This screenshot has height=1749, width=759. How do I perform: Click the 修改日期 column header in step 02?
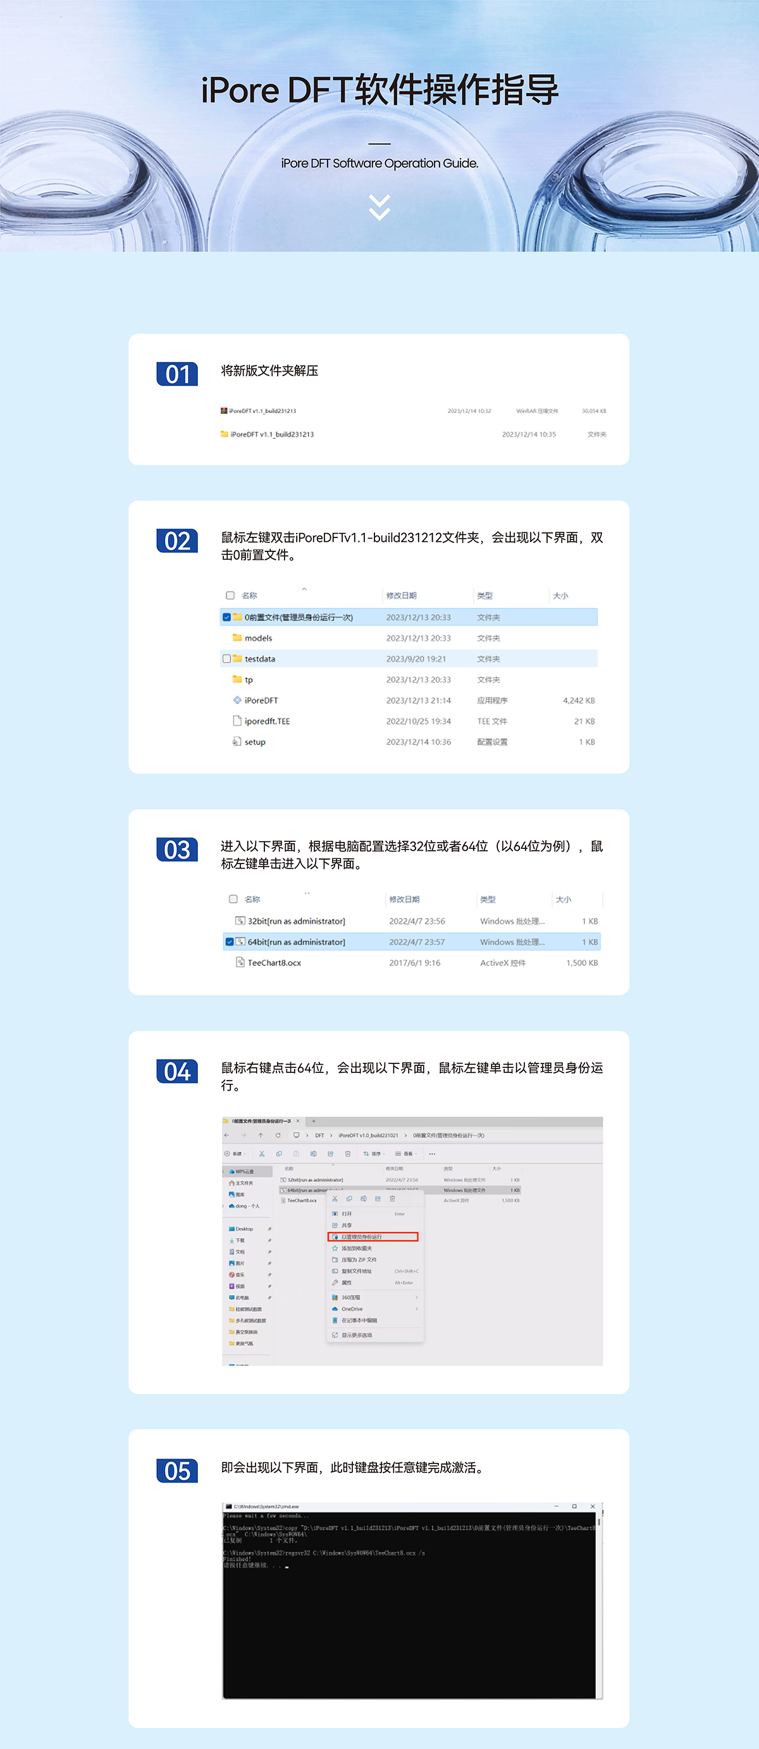[402, 596]
